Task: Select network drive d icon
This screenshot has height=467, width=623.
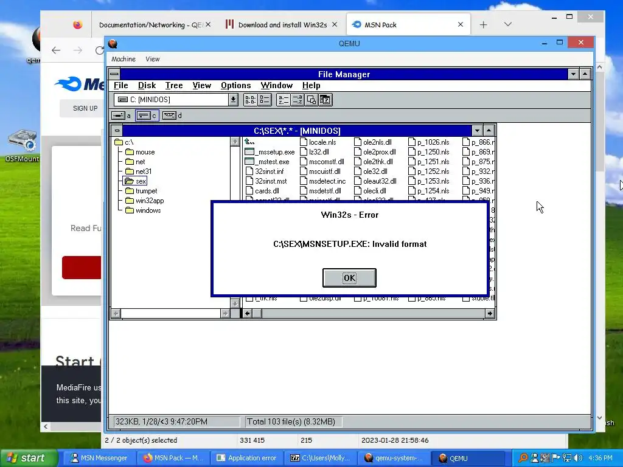Action: [x=172, y=116]
